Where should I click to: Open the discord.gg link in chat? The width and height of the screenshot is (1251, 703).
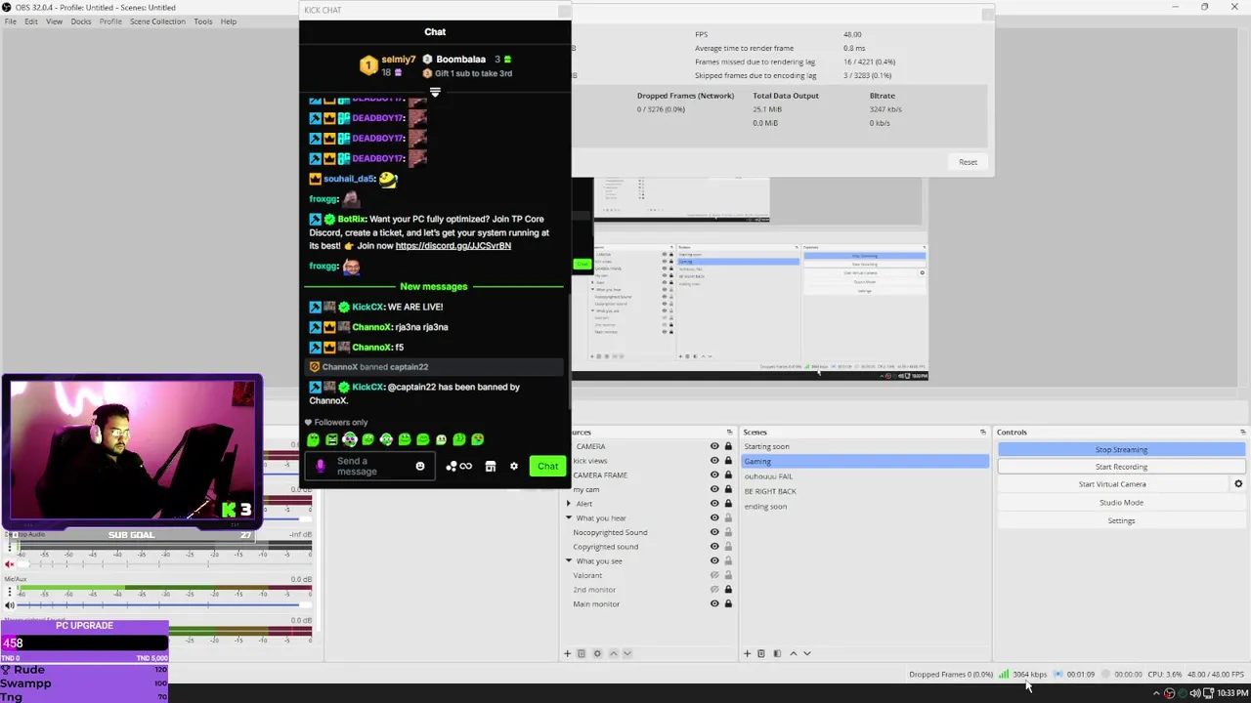click(x=453, y=246)
